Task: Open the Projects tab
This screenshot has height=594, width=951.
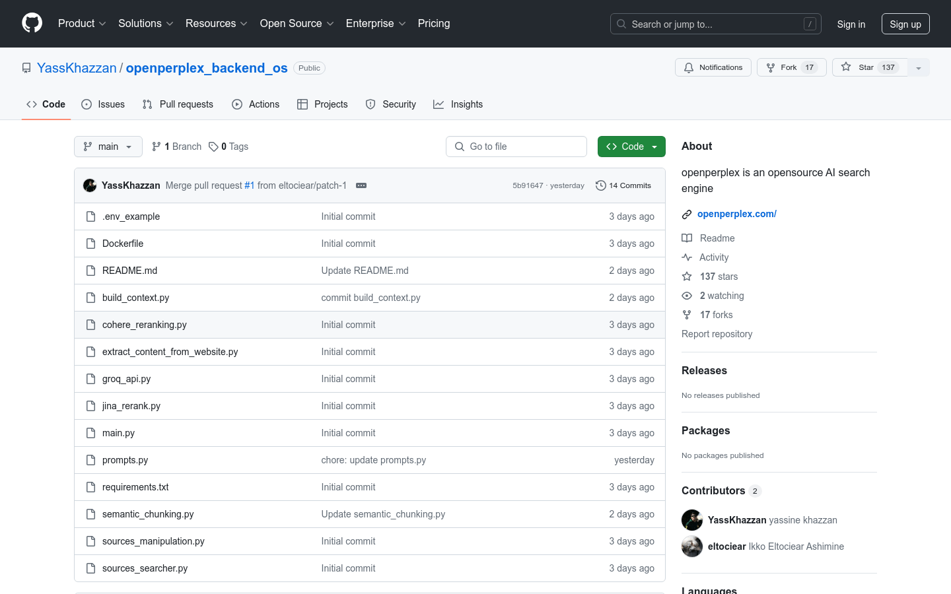Action: pos(322,104)
